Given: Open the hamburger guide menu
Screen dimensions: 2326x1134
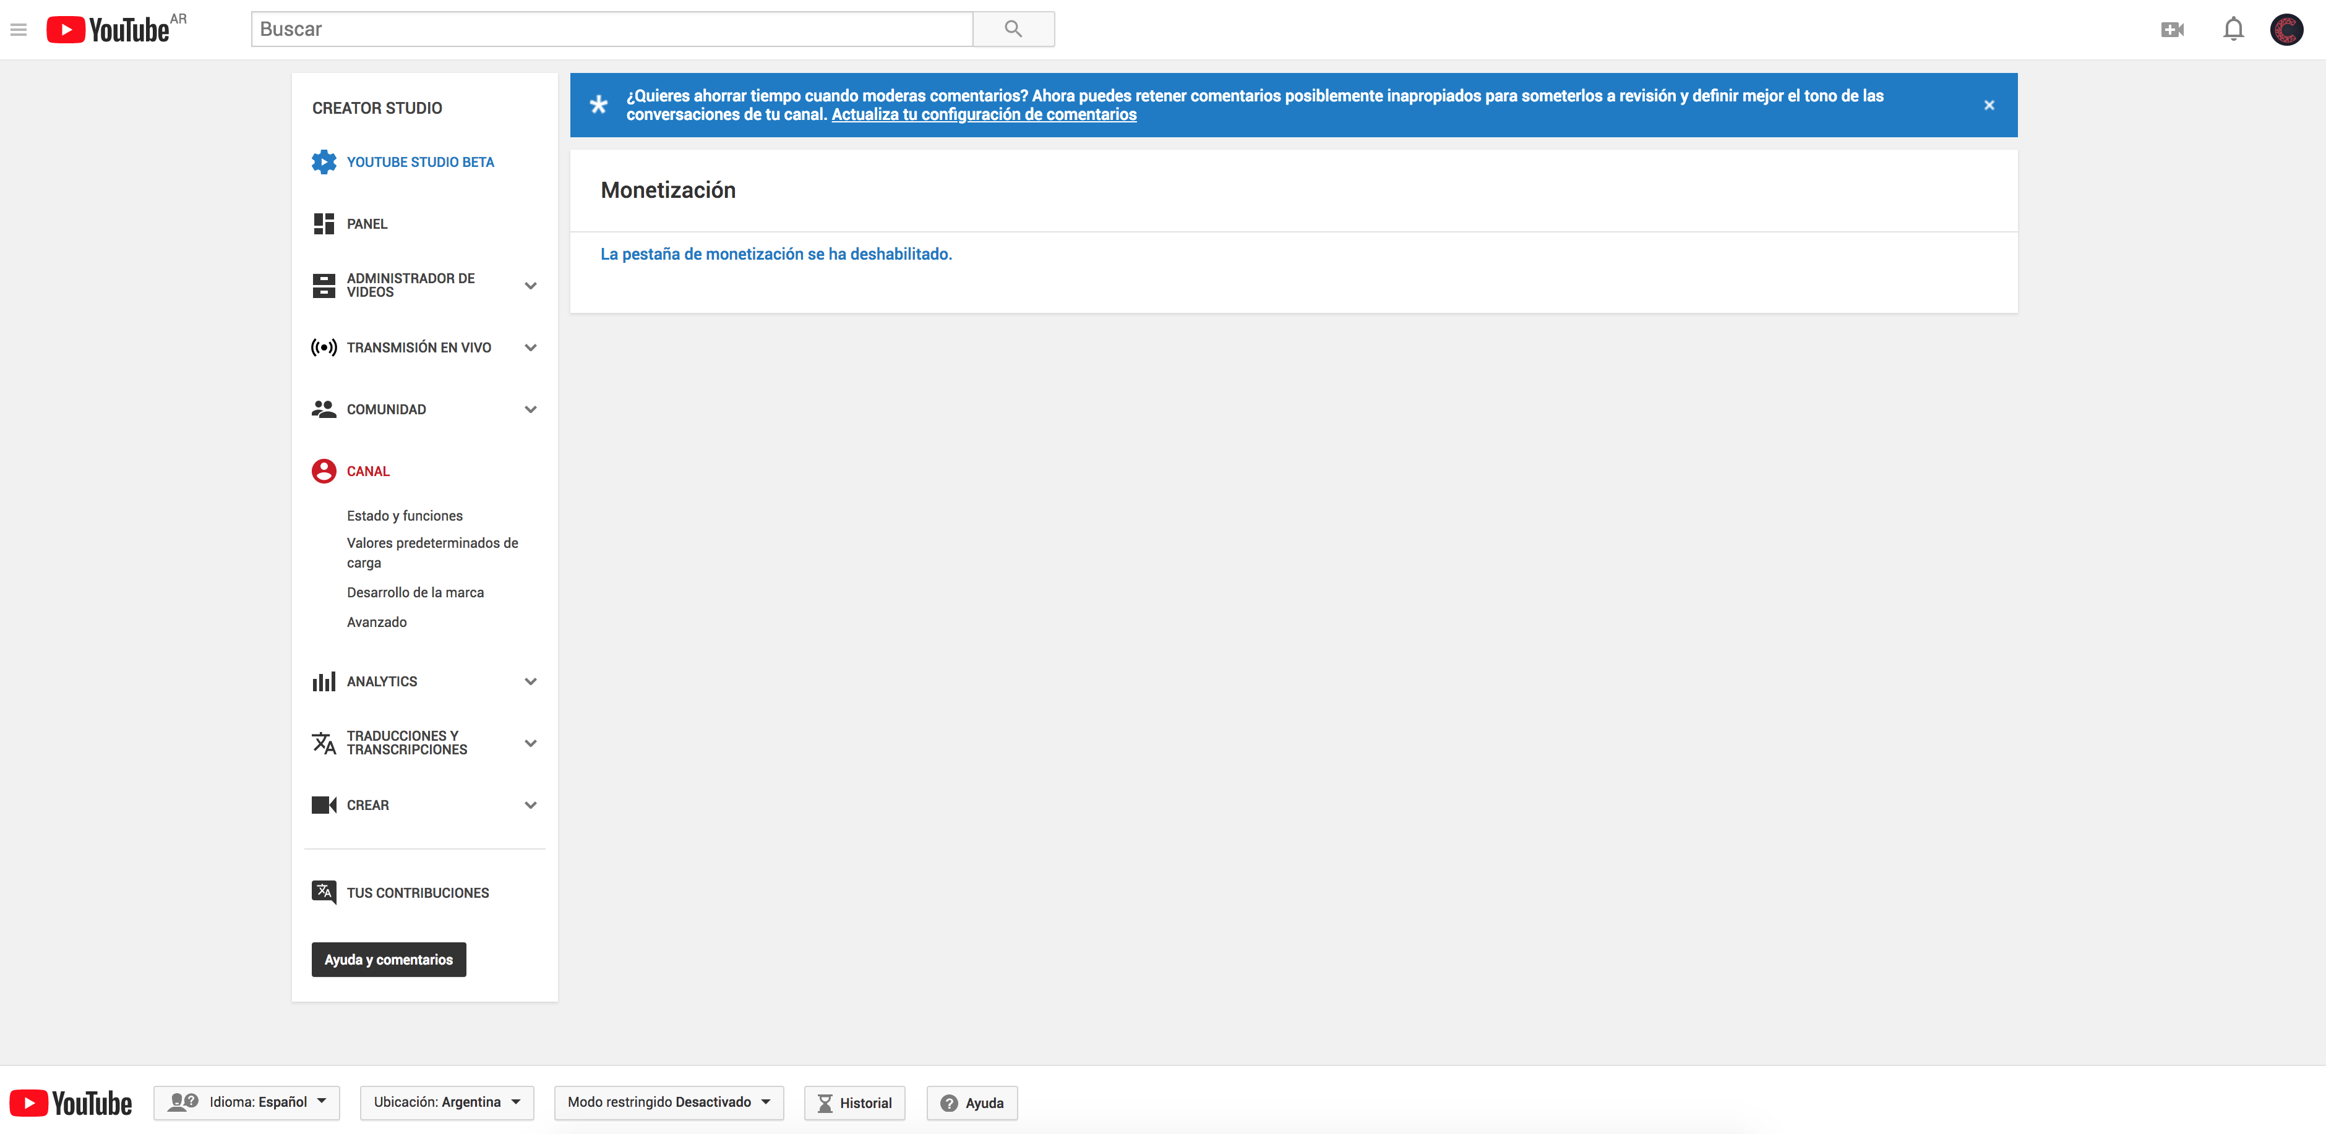Looking at the screenshot, I should pos(19,30).
